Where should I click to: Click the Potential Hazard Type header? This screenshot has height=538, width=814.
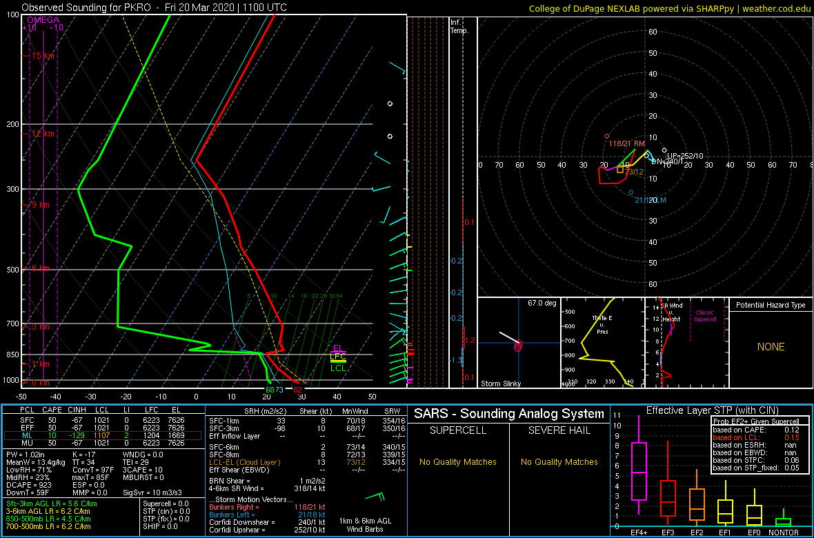pos(771,306)
